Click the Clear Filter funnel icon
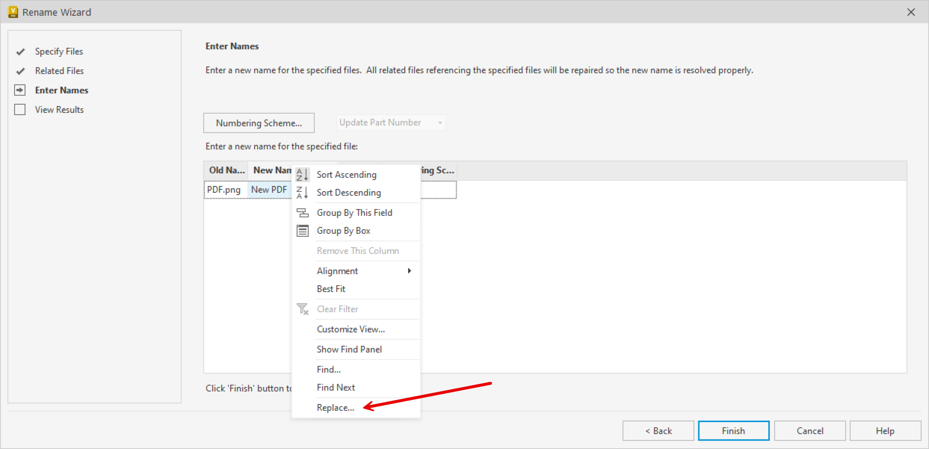 (x=302, y=309)
